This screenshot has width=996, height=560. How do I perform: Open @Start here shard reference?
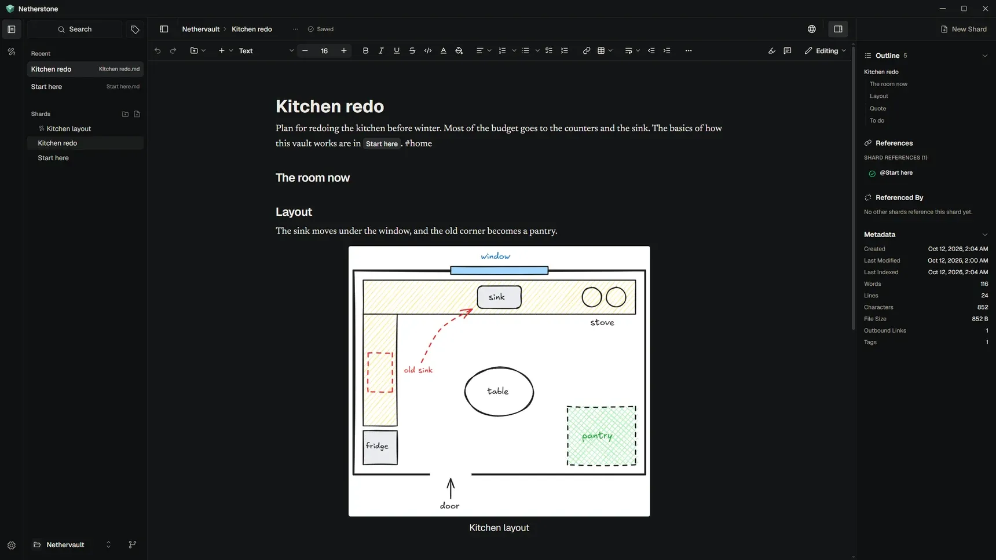coord(896,172)
